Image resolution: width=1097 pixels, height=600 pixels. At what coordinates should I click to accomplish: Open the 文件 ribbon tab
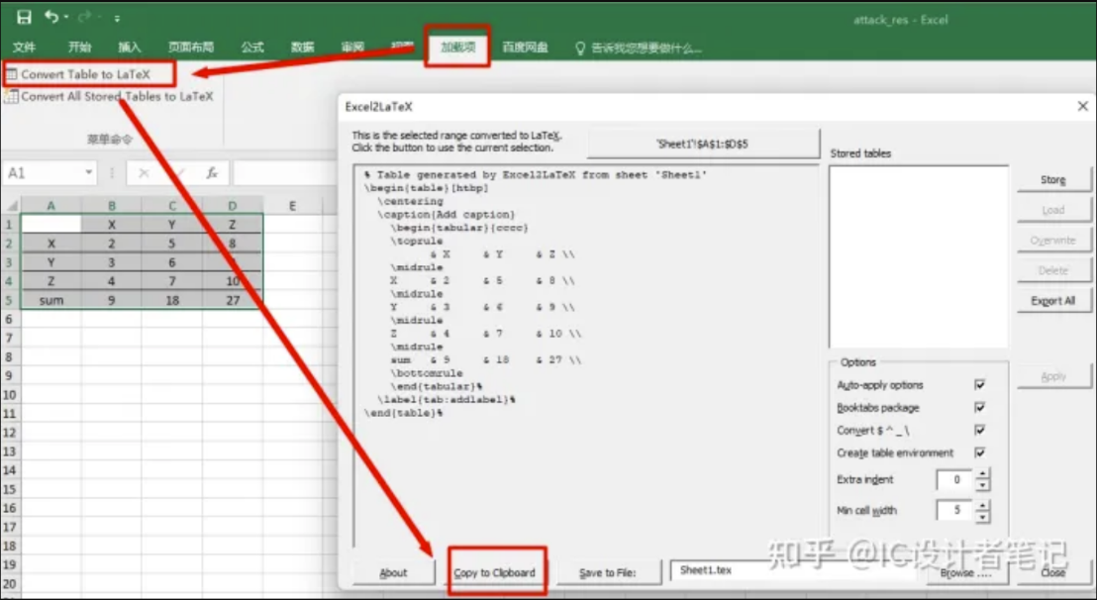tap(24, 48)
